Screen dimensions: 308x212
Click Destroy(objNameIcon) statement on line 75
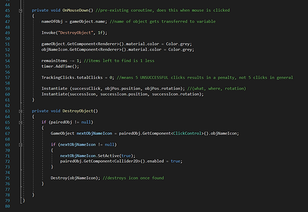point(75,178)
